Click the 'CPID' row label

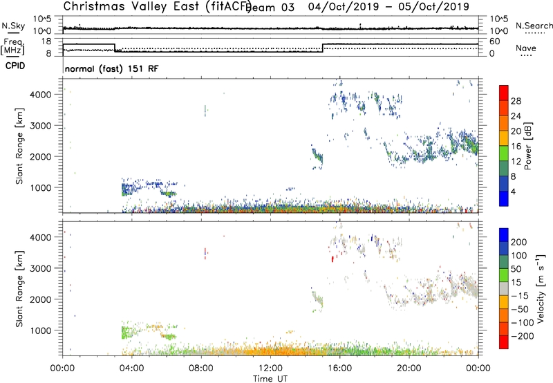(15, 66)
